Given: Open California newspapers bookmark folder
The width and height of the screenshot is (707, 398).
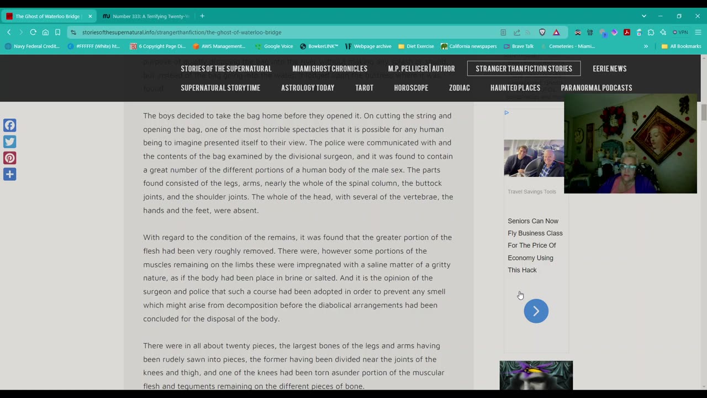Looking at the screenshot, I should click(x=469, y=46).
